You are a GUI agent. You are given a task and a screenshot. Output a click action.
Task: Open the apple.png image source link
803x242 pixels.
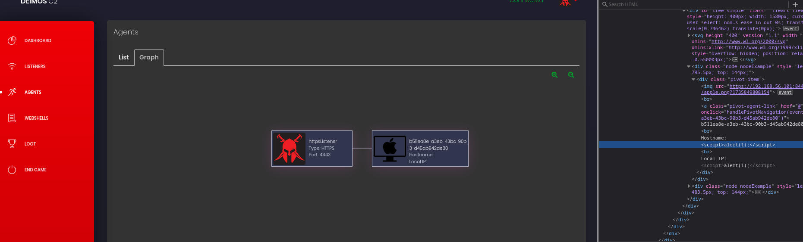tap(752, 90)
